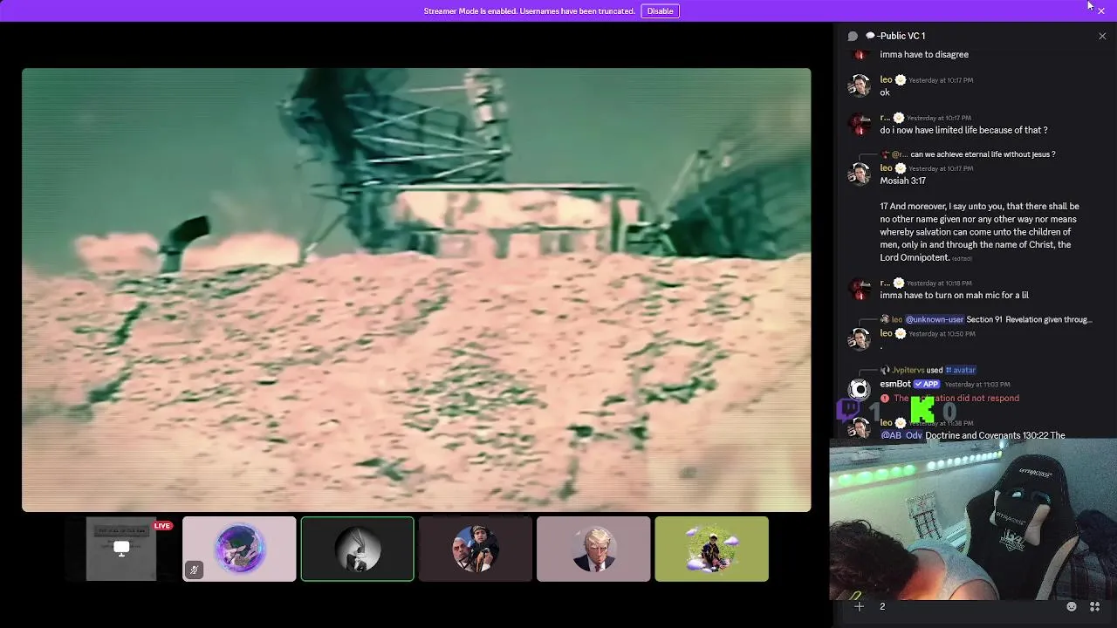Open leo's avatar beside the Mosiah 3:17 message
This screenshot has height=628, width=1117.
(860, 174)
